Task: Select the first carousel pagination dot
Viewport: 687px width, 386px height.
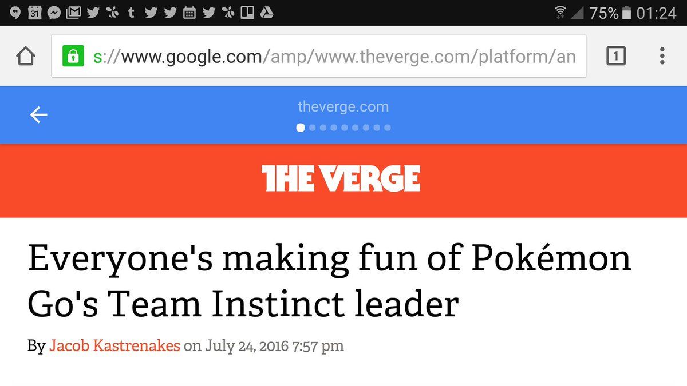Action: point(301,128)
